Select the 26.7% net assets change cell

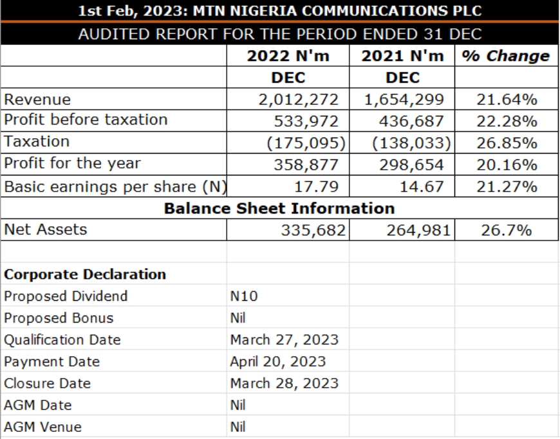click(507, 230)
